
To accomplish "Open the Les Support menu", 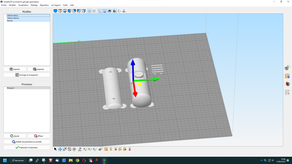I will tap(56, 5).
